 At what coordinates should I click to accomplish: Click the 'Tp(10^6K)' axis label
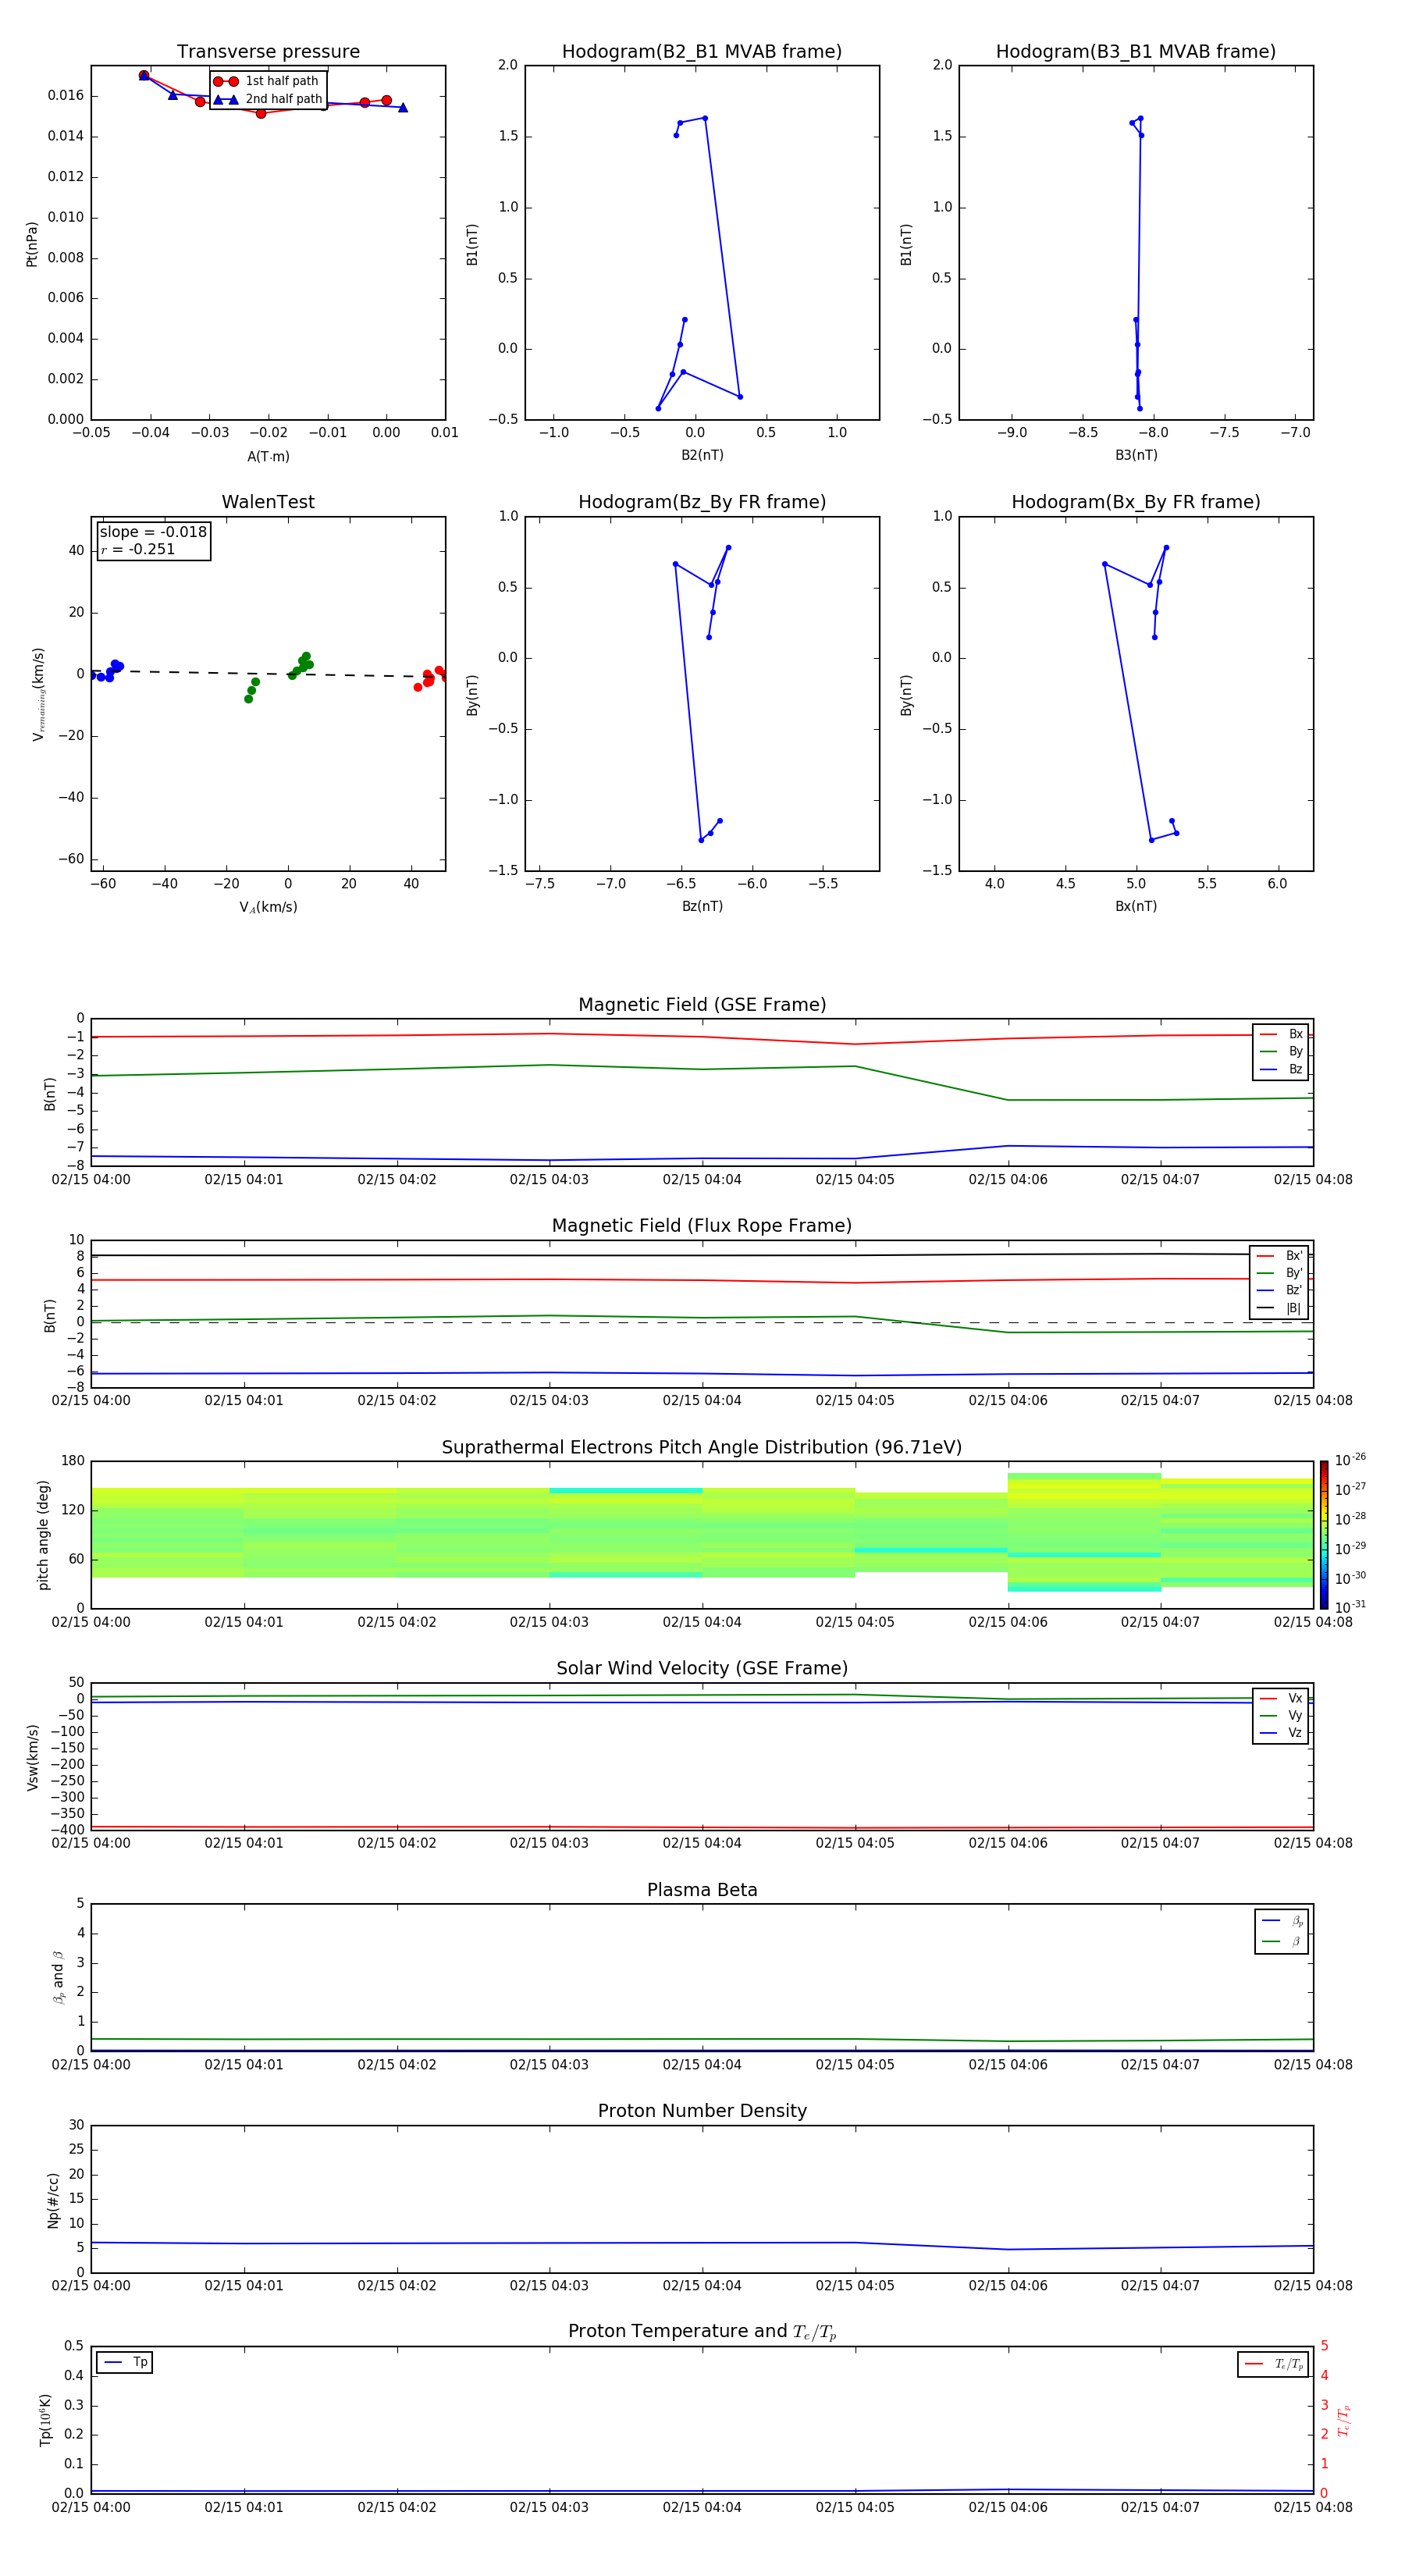coord(45,2420)
